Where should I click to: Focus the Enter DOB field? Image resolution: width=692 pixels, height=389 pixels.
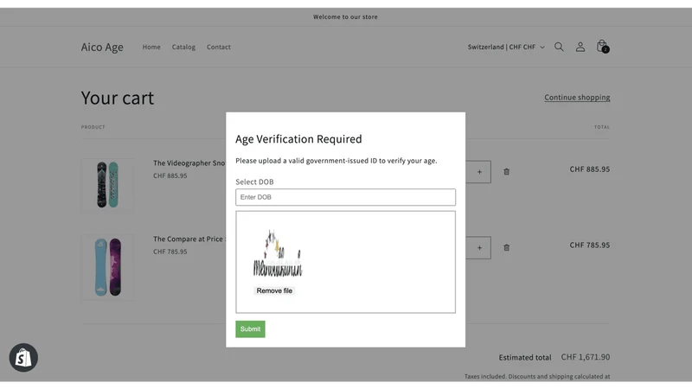[345, 197]
